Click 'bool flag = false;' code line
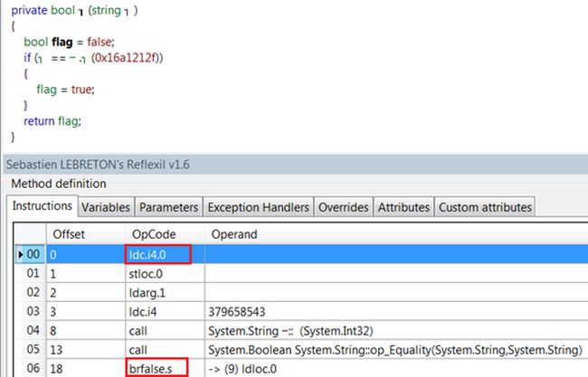 click(x=69, y=42)
